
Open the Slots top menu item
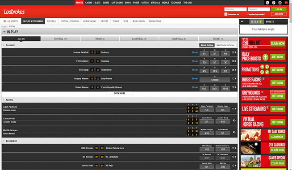coord(97,3)
